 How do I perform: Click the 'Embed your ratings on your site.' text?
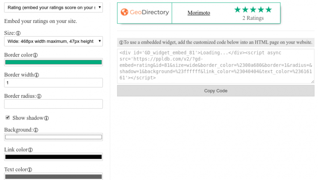click(41, 21)
